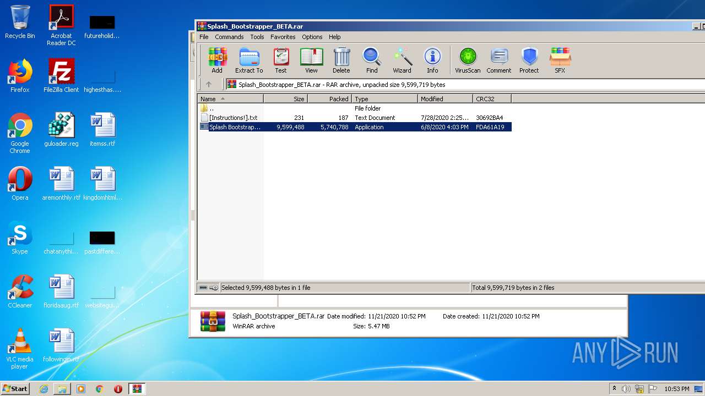
Task: Sort by the Size column header
Action: (285, 99)
